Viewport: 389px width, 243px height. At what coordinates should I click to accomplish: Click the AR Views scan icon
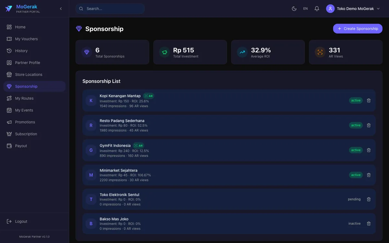tap(320, 52)
